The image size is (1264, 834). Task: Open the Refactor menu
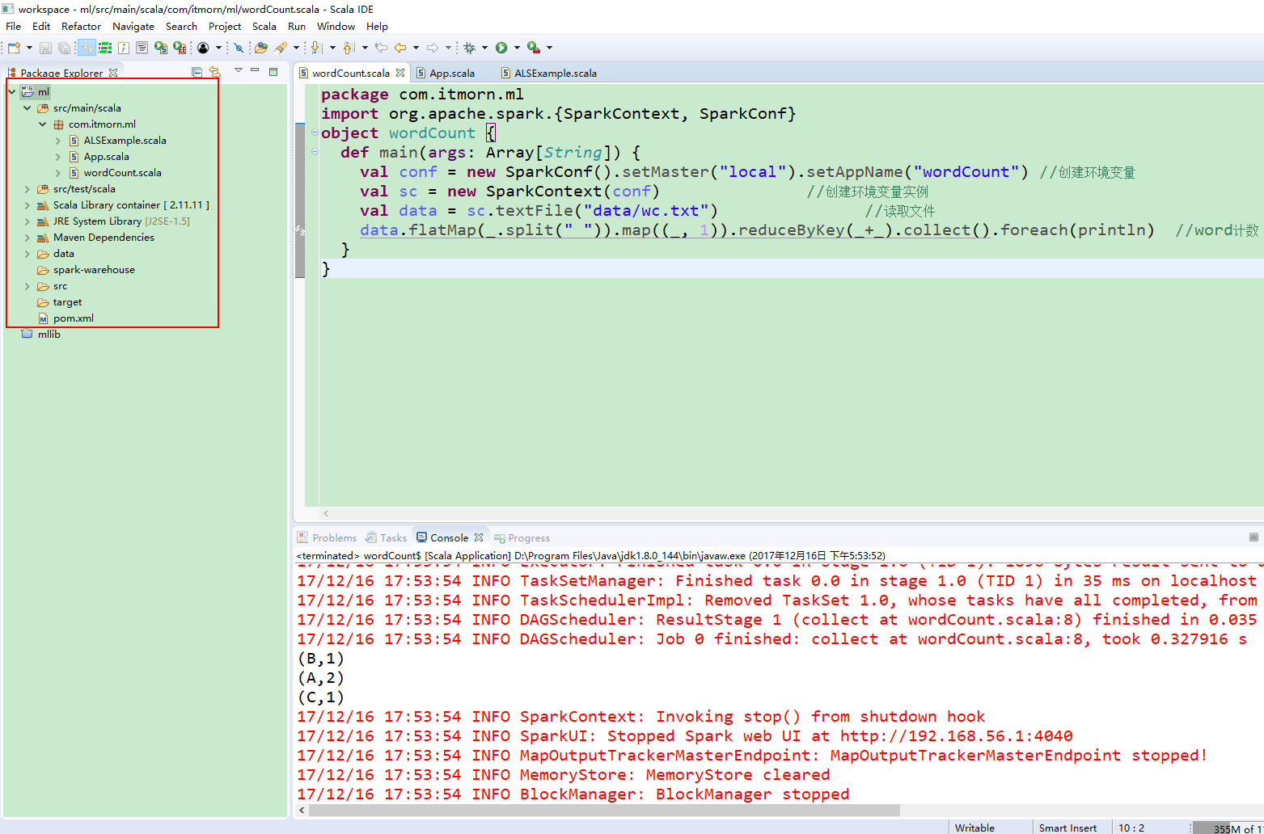point(82,26)
